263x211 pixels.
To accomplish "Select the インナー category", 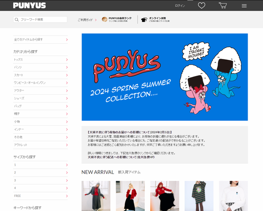I will click(x=40, y=129).
